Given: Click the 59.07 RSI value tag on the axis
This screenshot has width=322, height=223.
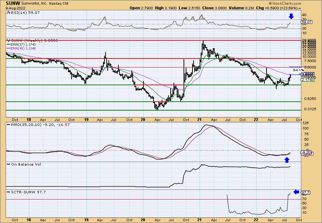Looking at the screenshot, I should [306, 22].
